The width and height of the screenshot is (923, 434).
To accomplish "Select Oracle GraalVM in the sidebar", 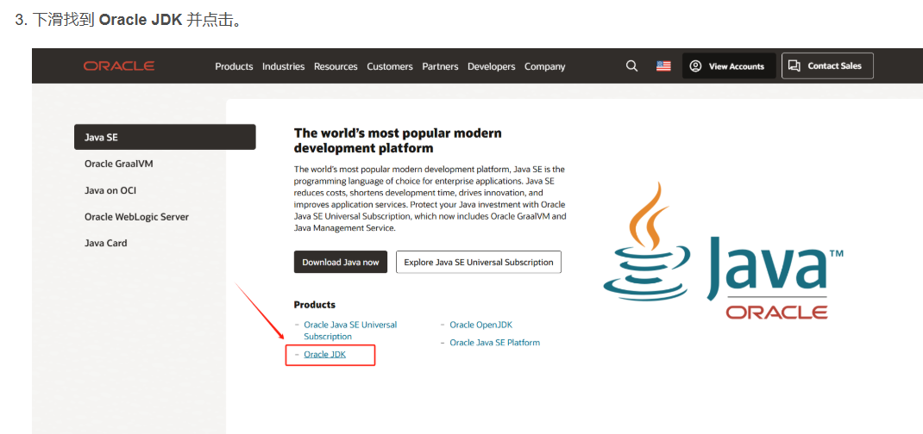I will click(x=118, y=164).
